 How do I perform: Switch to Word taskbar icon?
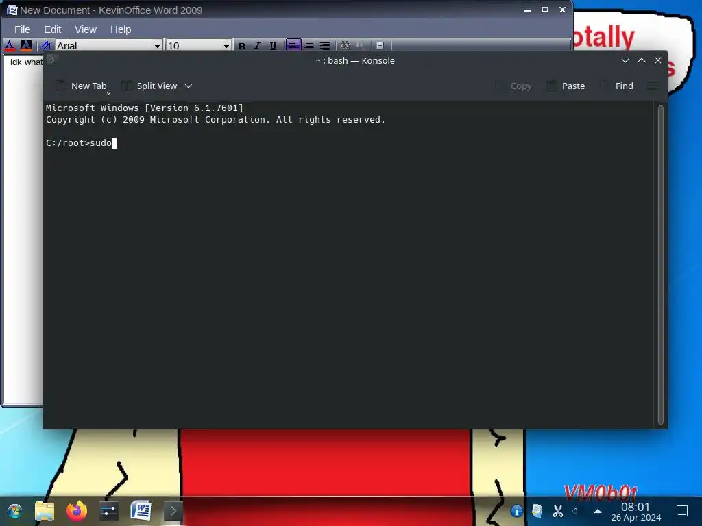[x=141, y=511]
